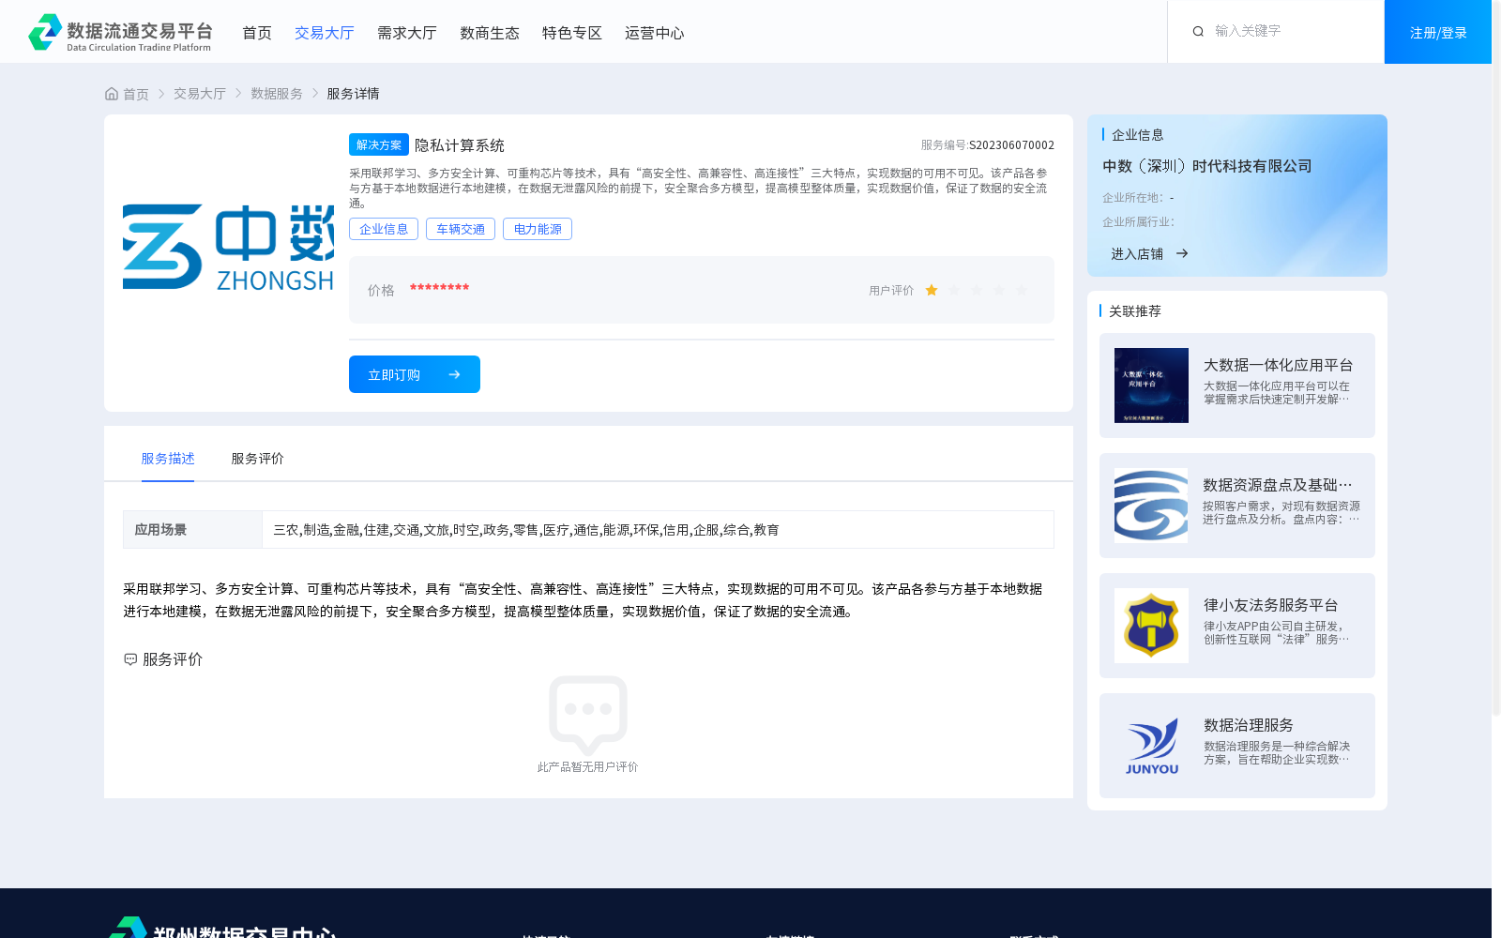Open the 数商生态 menu item
Image resolution: width=1501 pixels, height=938 pixels.
[490, 33]
